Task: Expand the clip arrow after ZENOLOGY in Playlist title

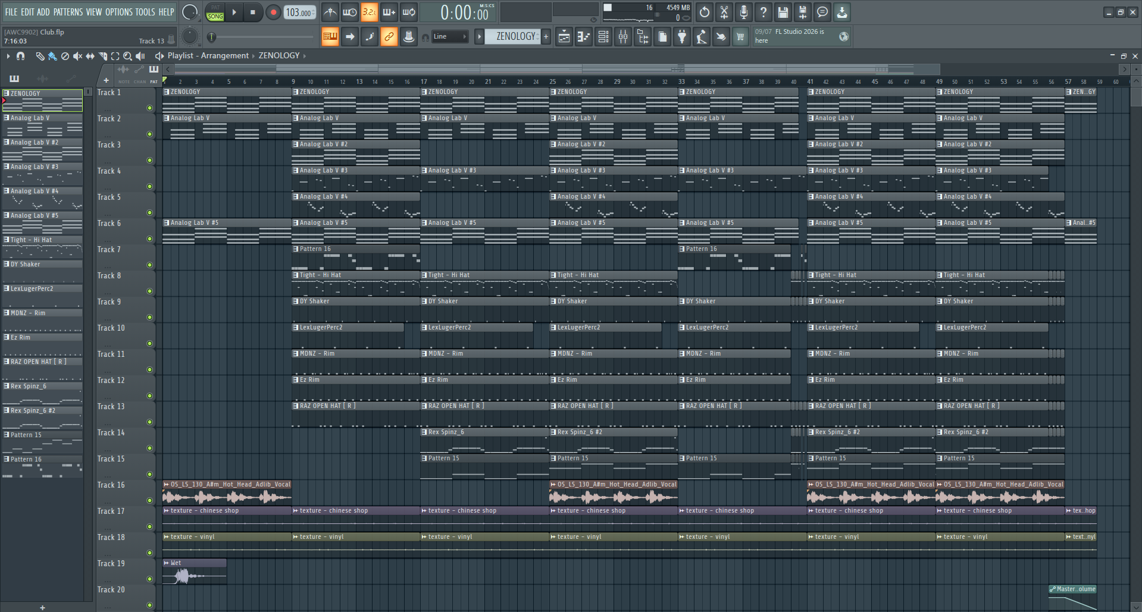Action: coord(305,56)
